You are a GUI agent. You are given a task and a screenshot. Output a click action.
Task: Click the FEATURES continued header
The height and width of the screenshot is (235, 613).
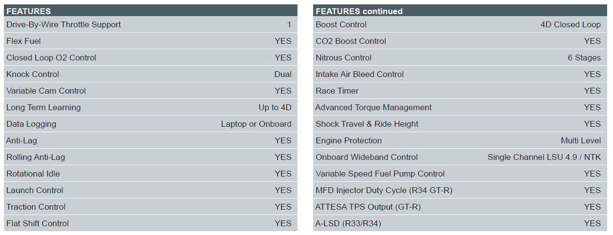click(x=460, y=10)
